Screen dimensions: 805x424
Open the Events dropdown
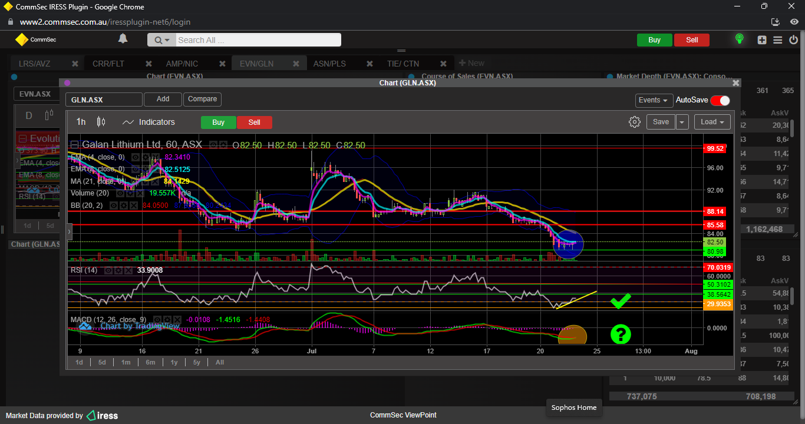(x=654, y=100)
